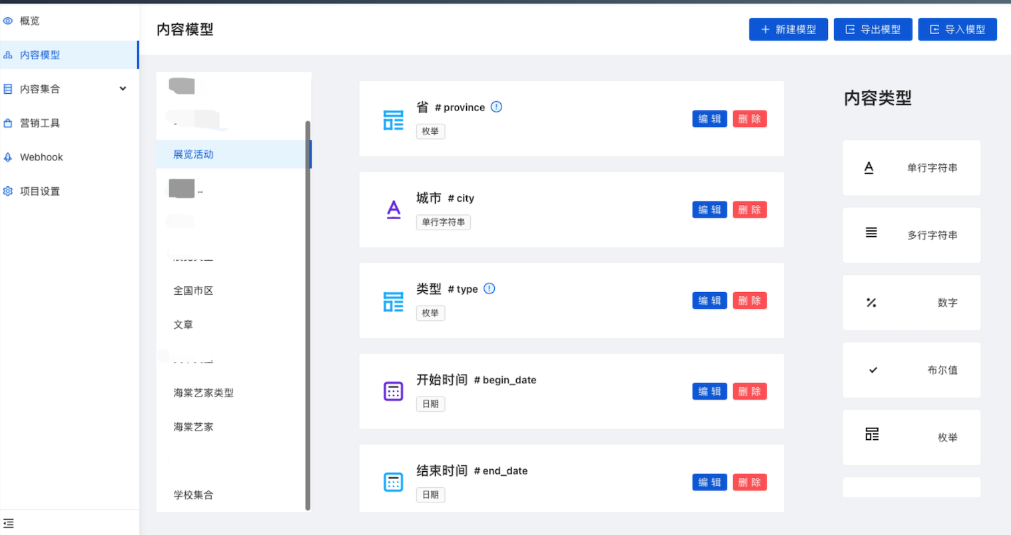
Task: Click the 单行字符串 tag under 城市
Action: [x=444, y=222]
